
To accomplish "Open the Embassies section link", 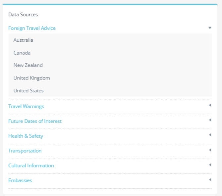I will 20,180.
